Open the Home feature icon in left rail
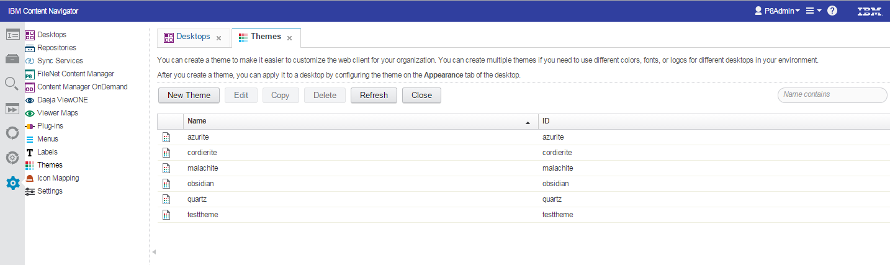This screenshot has height=265, width=890. point(12,35)
